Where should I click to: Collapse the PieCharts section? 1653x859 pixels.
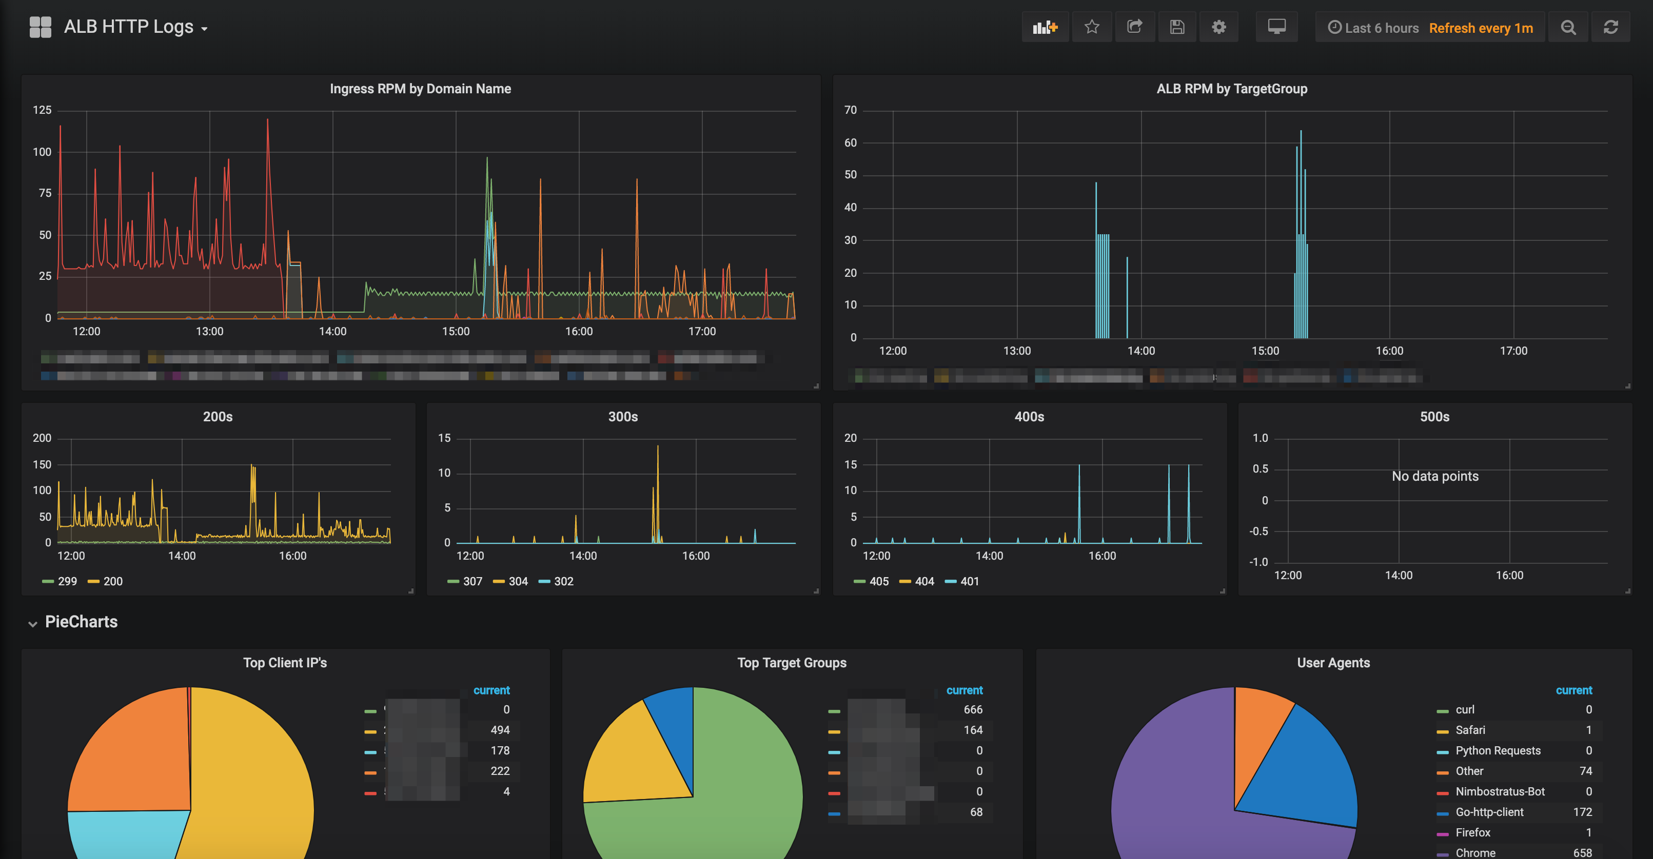[31, 622]
